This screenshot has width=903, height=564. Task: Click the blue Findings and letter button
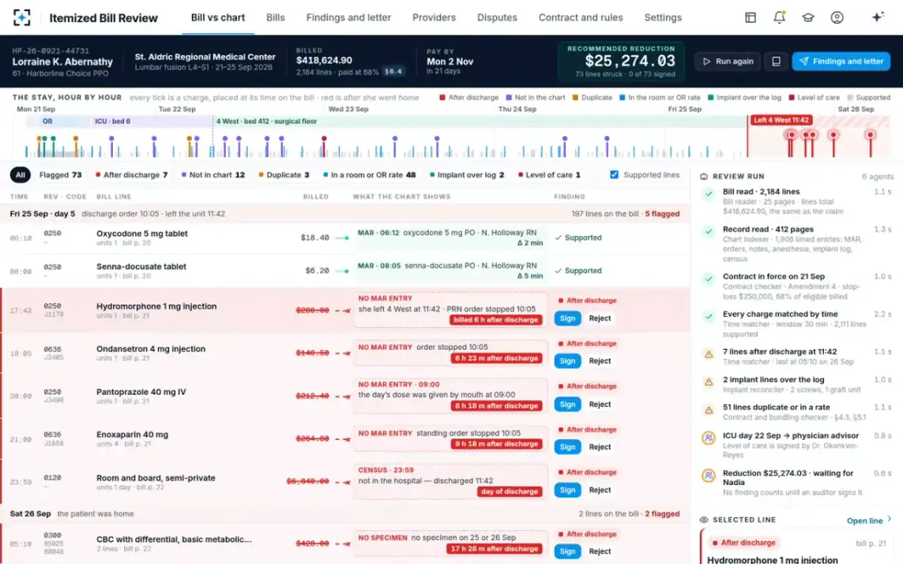coord(841,62)
